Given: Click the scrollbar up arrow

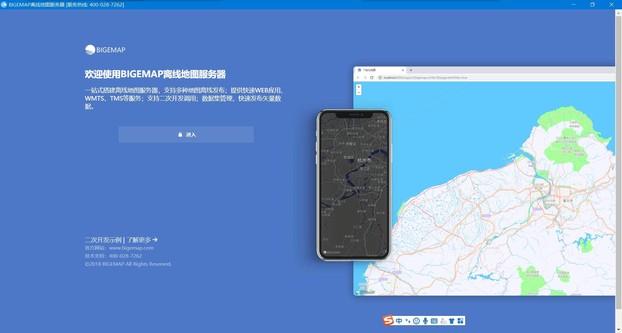Looking at the screenshot, I should pos(618,13).
